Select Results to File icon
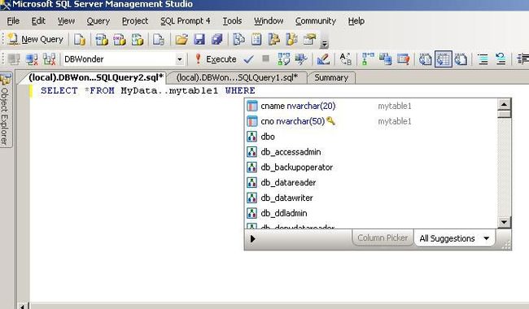 [461, 59]
